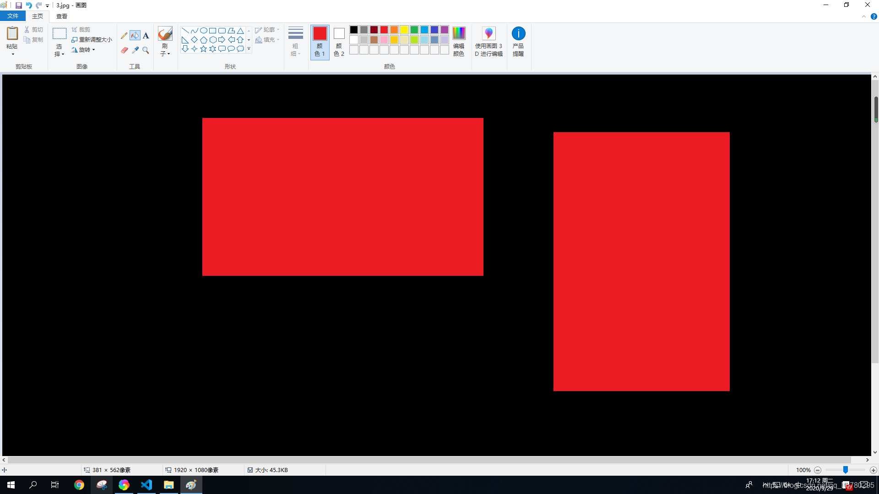
Task: Open the Shape Fill dropdown
Action: tap(267, 40)
